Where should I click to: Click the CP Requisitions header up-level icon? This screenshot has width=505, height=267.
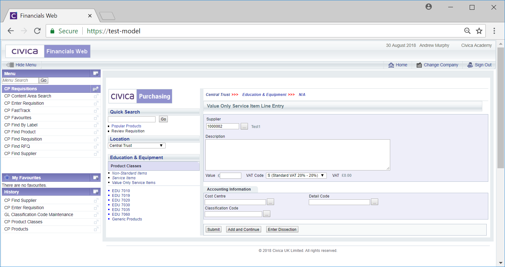tap(96, 89)
